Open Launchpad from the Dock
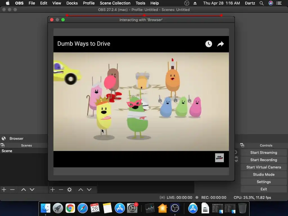Image resolution: width=288 pixels, height=216 pixels. (58, 208)
